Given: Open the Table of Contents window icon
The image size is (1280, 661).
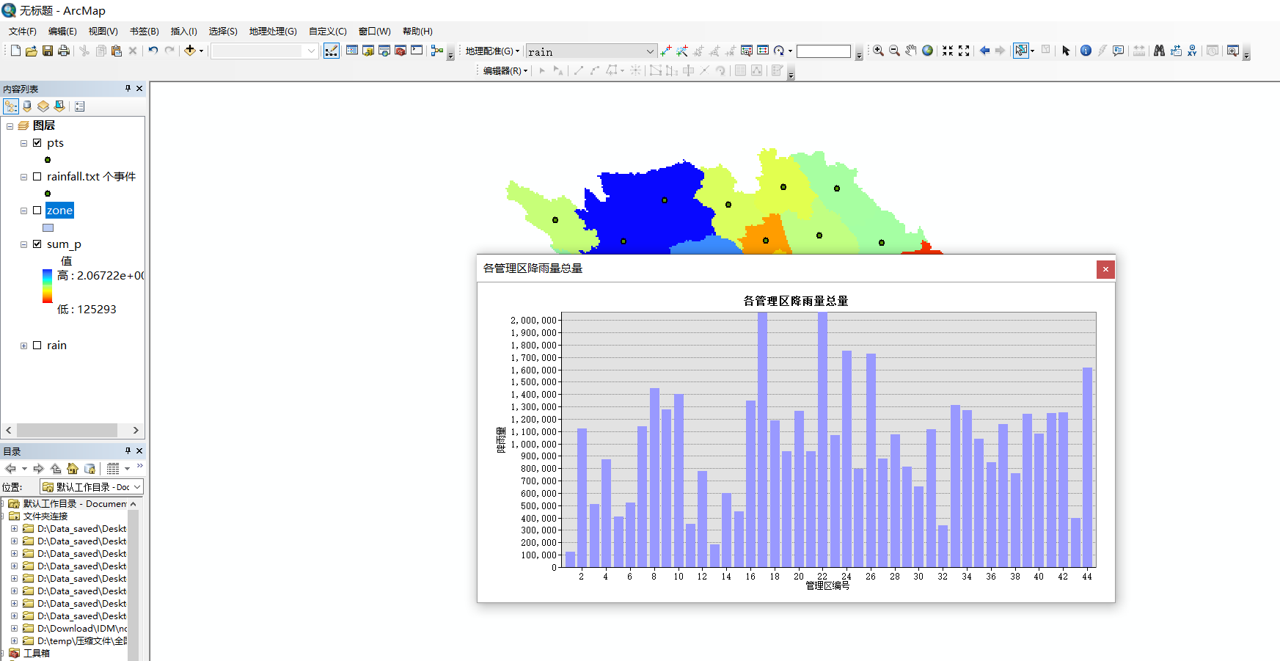Looking at the screenshot, I should (352, 51).
